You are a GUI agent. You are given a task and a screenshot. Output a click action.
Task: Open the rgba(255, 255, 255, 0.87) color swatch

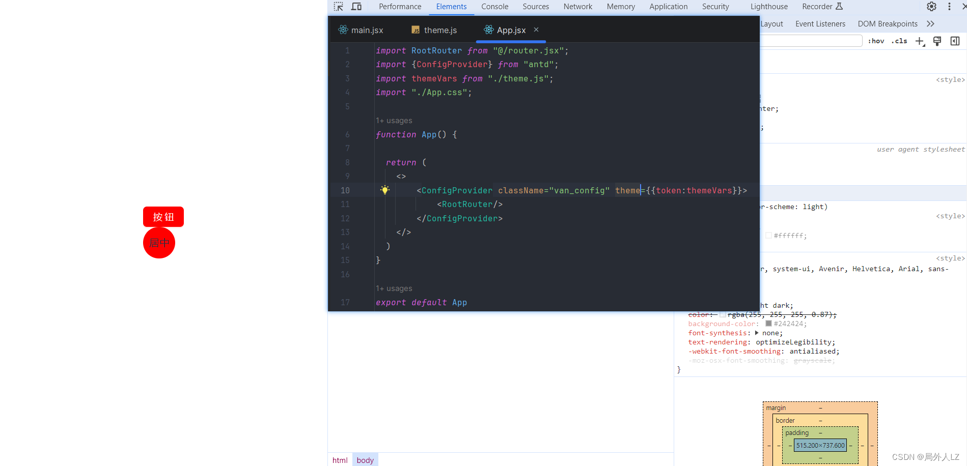(723, 314)
